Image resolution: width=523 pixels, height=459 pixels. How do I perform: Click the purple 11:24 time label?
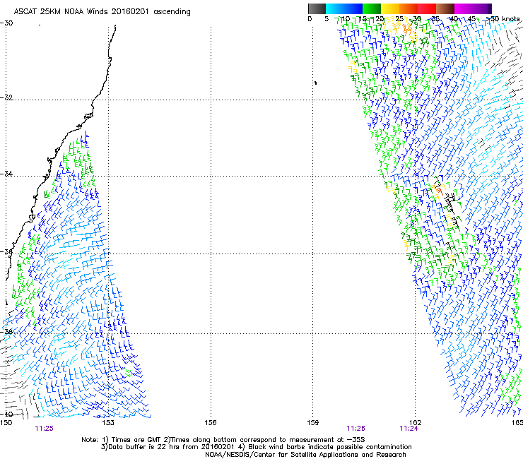(x=409, y=429)
